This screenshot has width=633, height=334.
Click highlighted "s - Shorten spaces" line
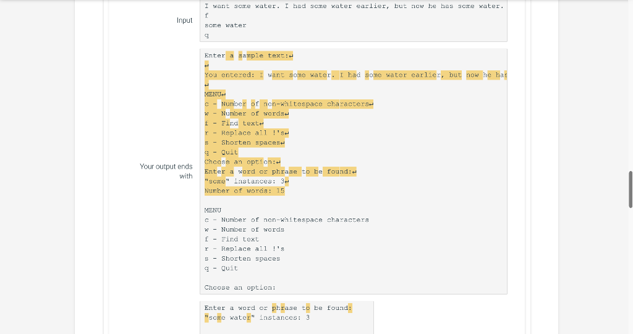[x=244, y=143]
